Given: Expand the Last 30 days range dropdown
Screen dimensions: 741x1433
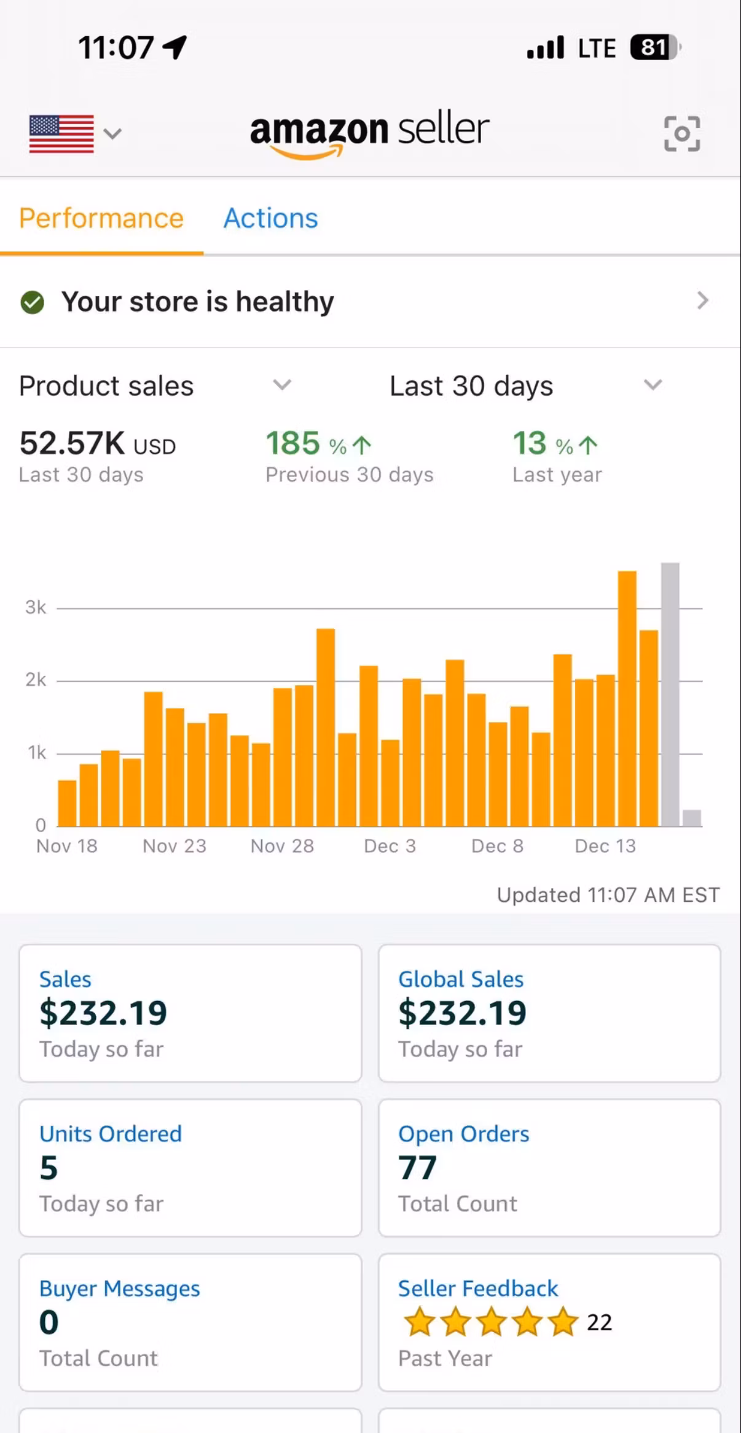Looking at the screenshot, I should (652, 385).
